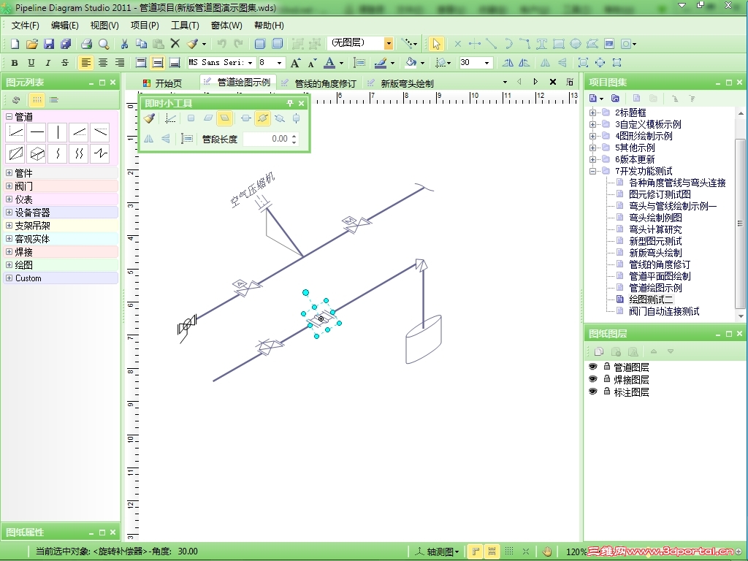The image size is (748, 561).
Task: Align text right
Action: [x=119, y=63]
